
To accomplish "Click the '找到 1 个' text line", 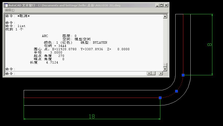I will pyautogui.click(x=14, y=29).
